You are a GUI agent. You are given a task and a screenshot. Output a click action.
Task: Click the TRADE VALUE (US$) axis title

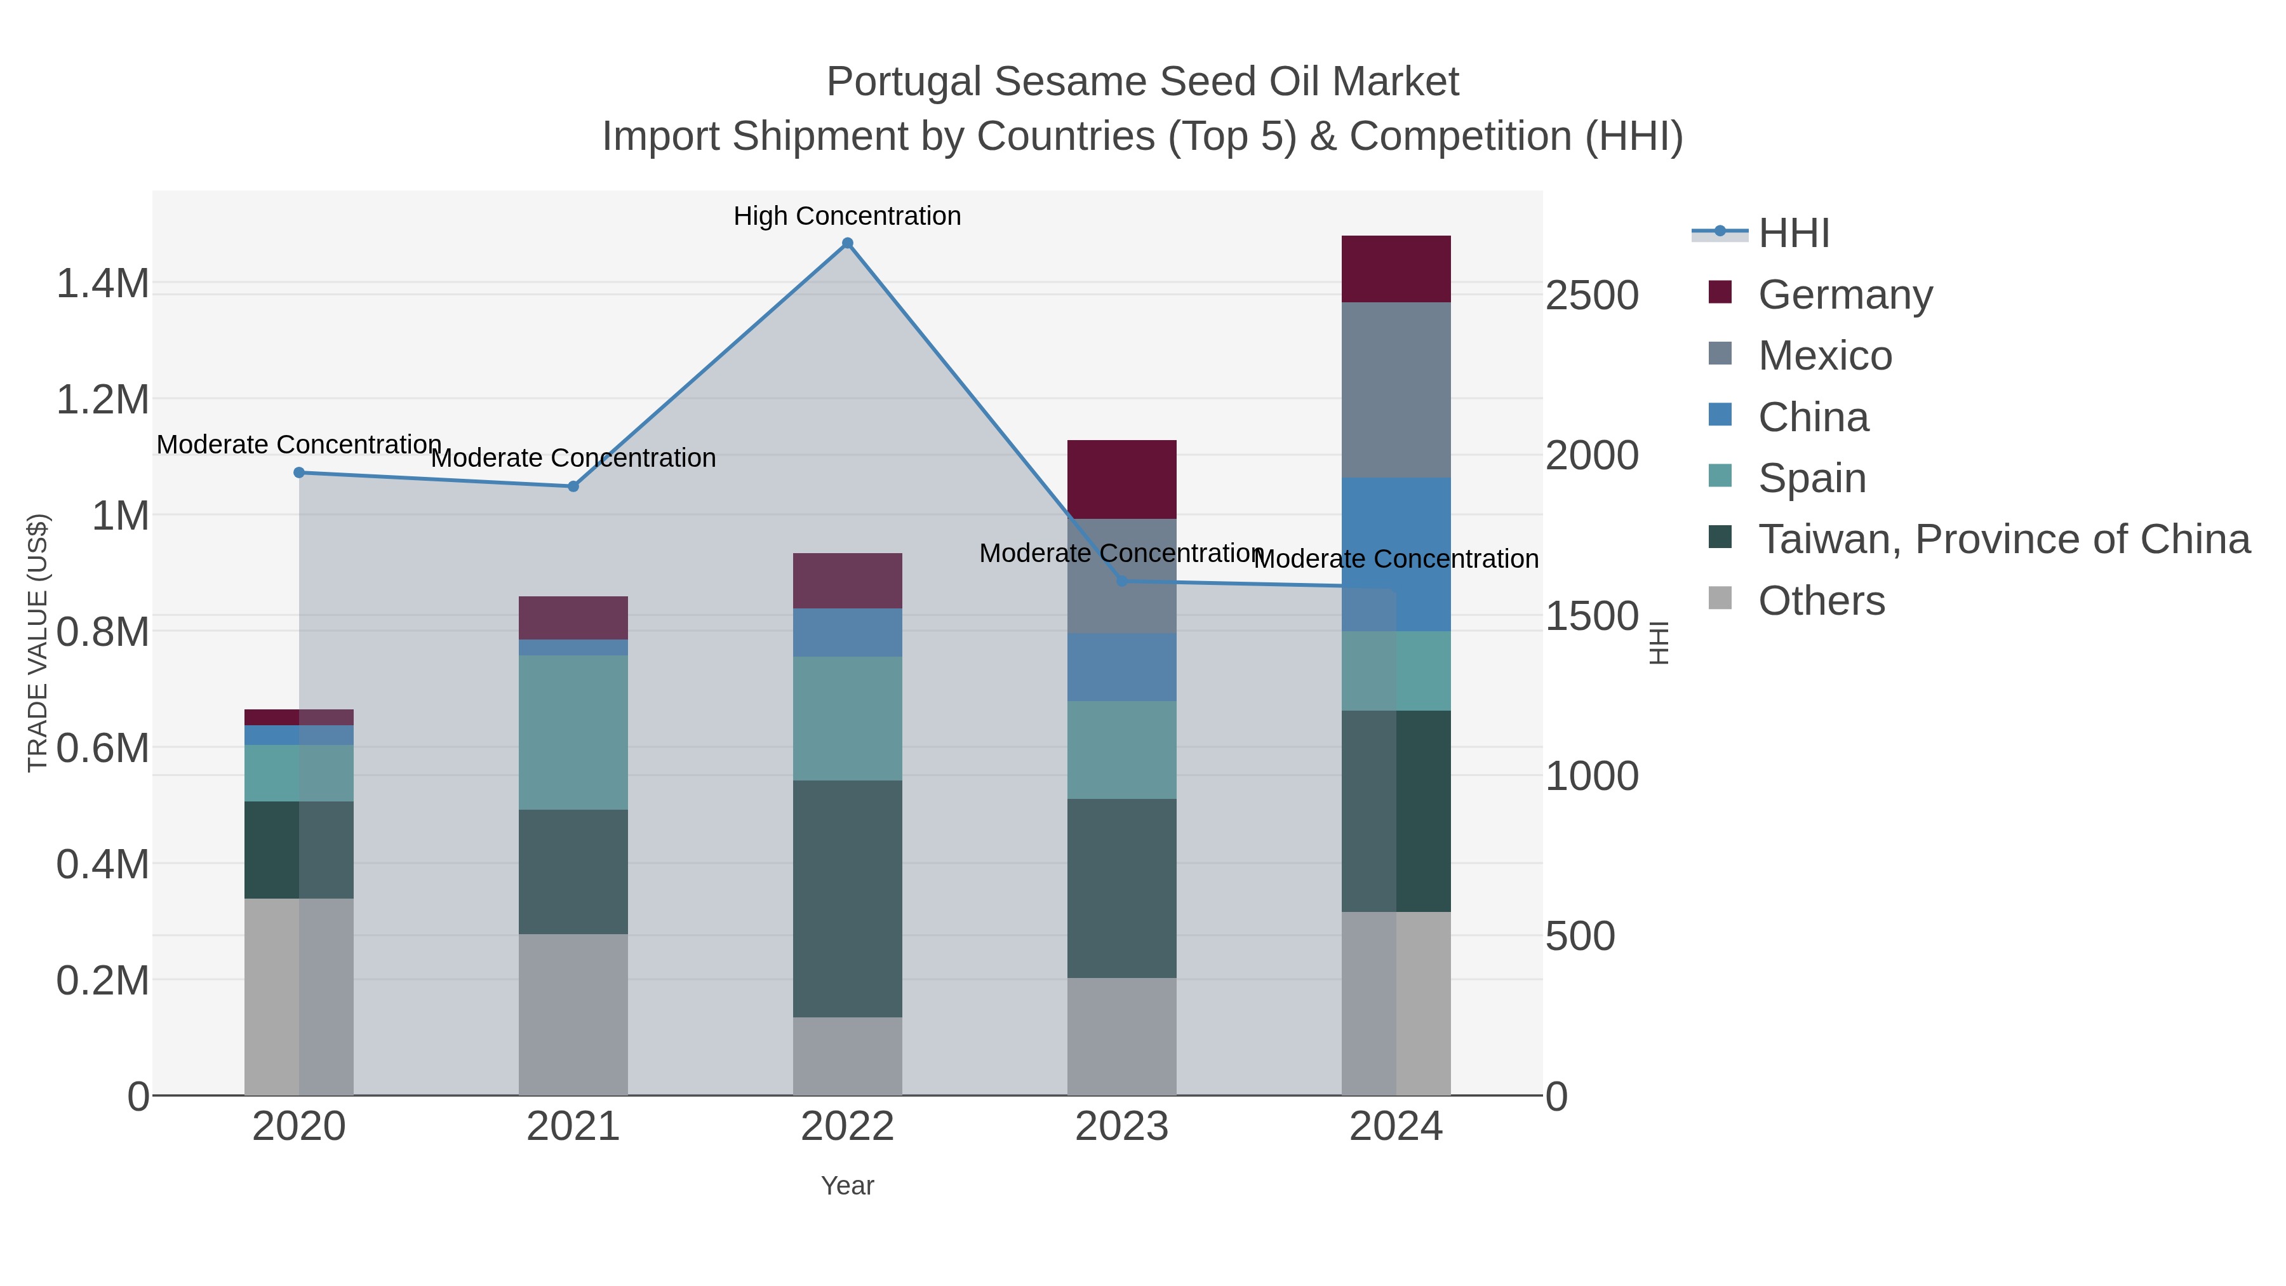(37, 643)
